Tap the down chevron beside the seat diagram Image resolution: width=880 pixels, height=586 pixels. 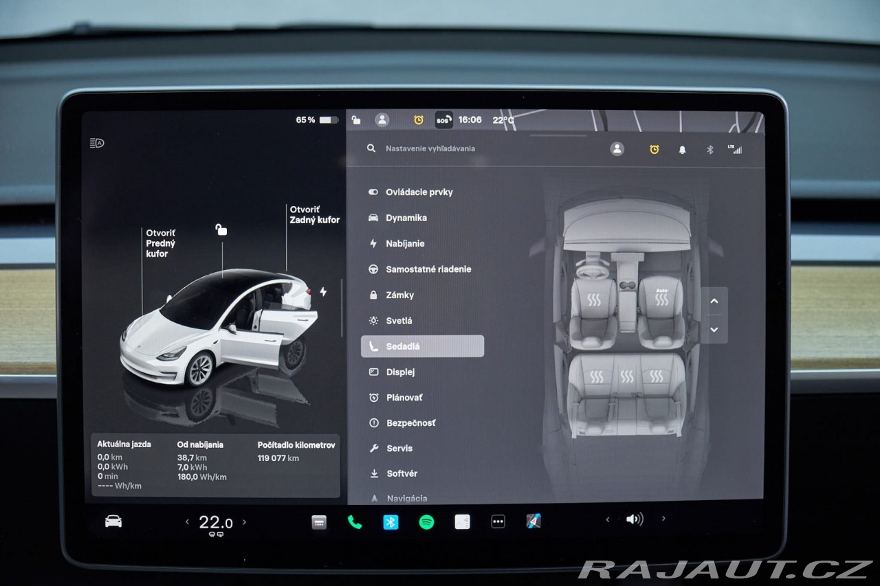(x=714, y=330)
